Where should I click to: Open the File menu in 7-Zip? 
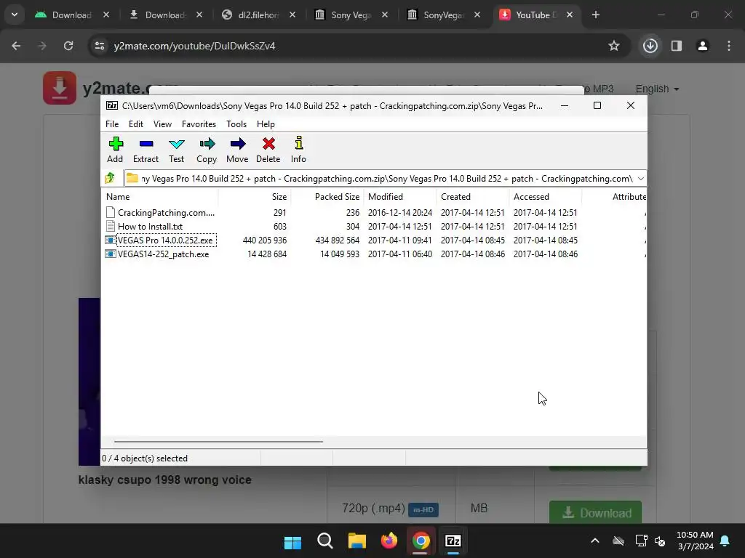pyautogui.click(x=112, y=124)
